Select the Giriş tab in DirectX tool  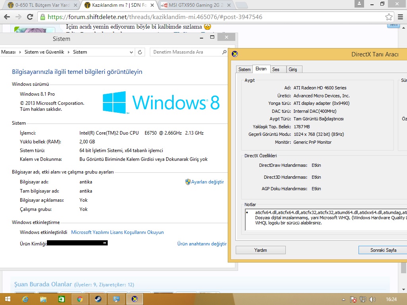coord(293,69)
